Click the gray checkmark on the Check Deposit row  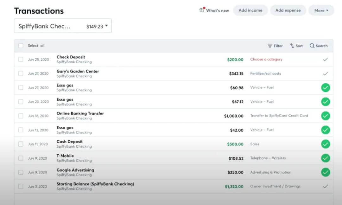tap(326, 59)
